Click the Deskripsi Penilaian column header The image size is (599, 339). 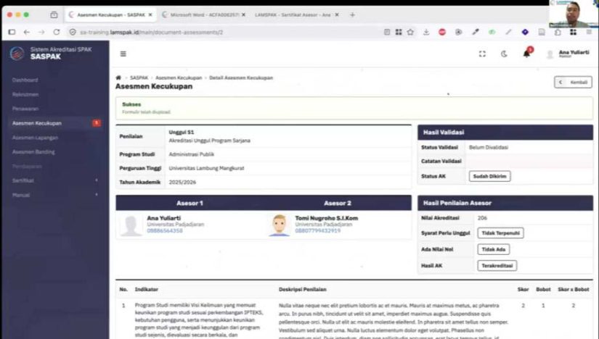(303, 290)
